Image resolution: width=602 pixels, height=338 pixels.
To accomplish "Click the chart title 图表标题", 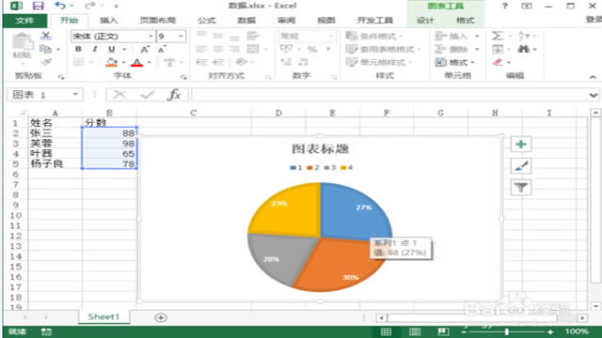I will 320,148.
